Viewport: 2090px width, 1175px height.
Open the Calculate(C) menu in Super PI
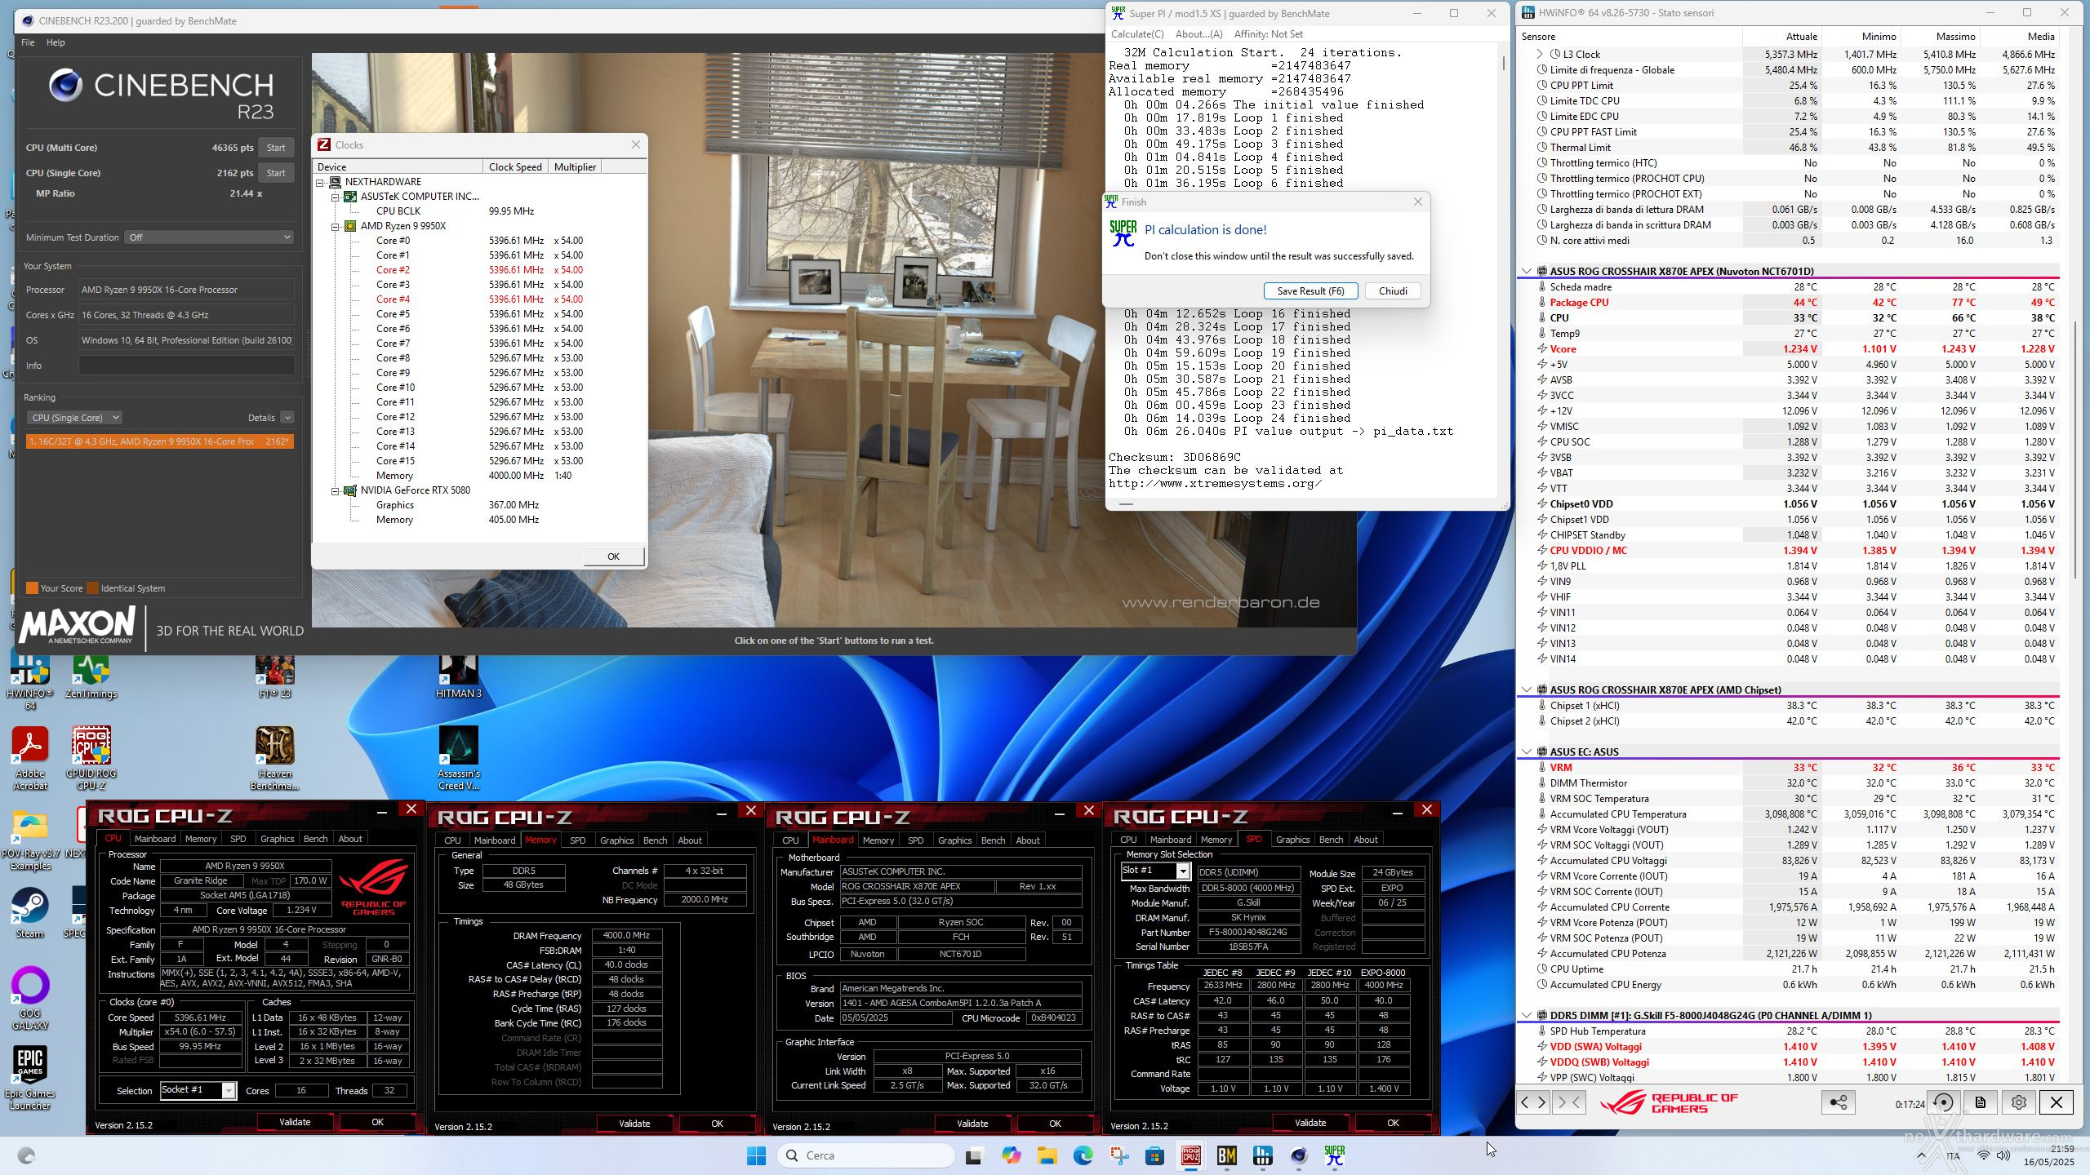point(1137,34)
